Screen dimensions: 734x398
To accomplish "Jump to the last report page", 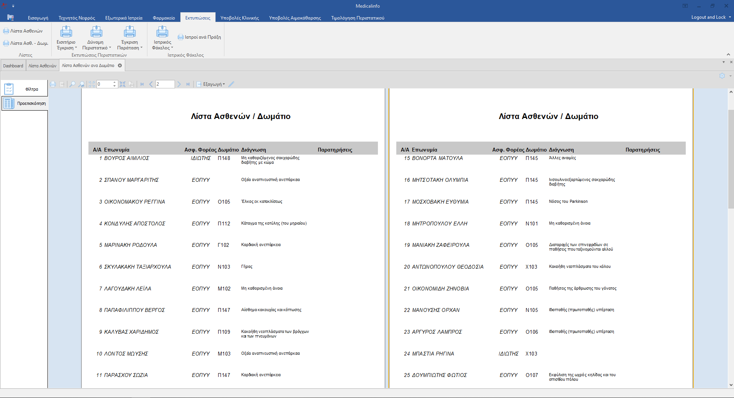I will (x=188, y=84).
